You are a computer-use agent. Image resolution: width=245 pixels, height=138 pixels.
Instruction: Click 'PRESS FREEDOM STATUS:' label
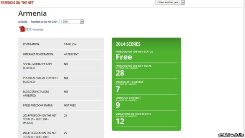(x=38, y=105)
